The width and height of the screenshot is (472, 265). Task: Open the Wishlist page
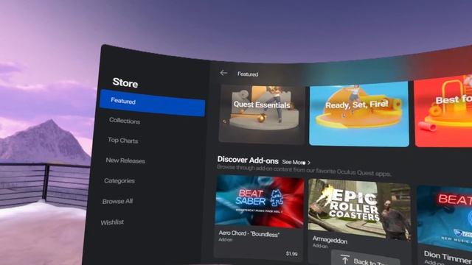112,222
